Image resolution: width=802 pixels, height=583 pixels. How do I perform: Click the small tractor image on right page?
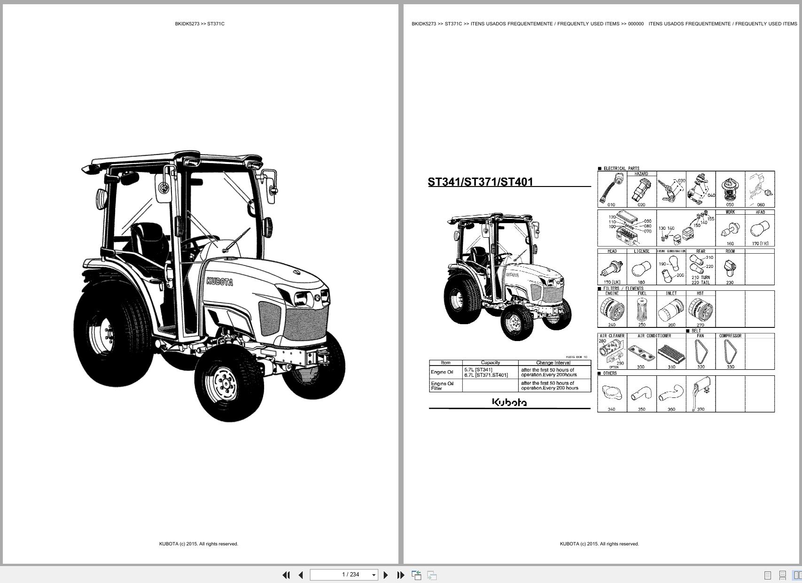click(x=507, y=277)
